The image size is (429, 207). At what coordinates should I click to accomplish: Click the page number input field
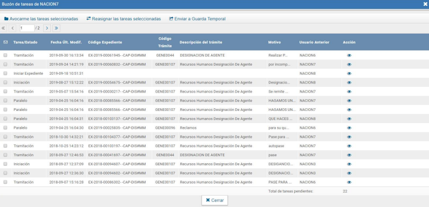coord(26,28)
